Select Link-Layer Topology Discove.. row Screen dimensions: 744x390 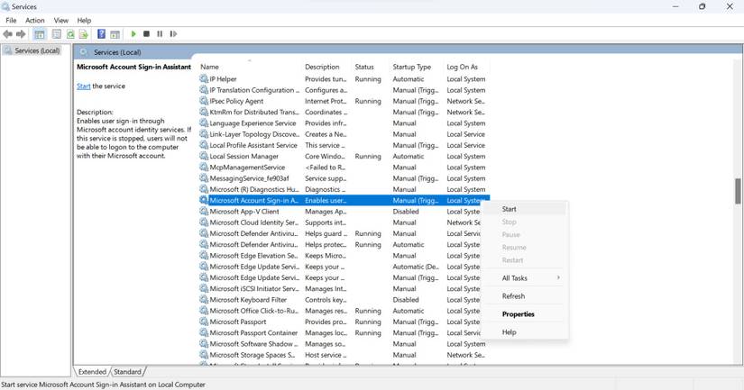[x=344, y=134]
